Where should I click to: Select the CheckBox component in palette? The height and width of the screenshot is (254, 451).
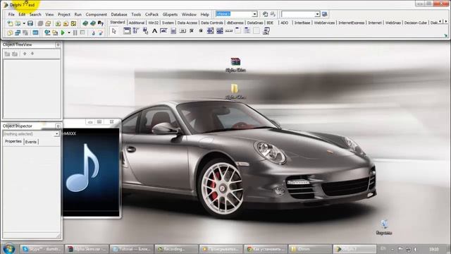(192, 31)
